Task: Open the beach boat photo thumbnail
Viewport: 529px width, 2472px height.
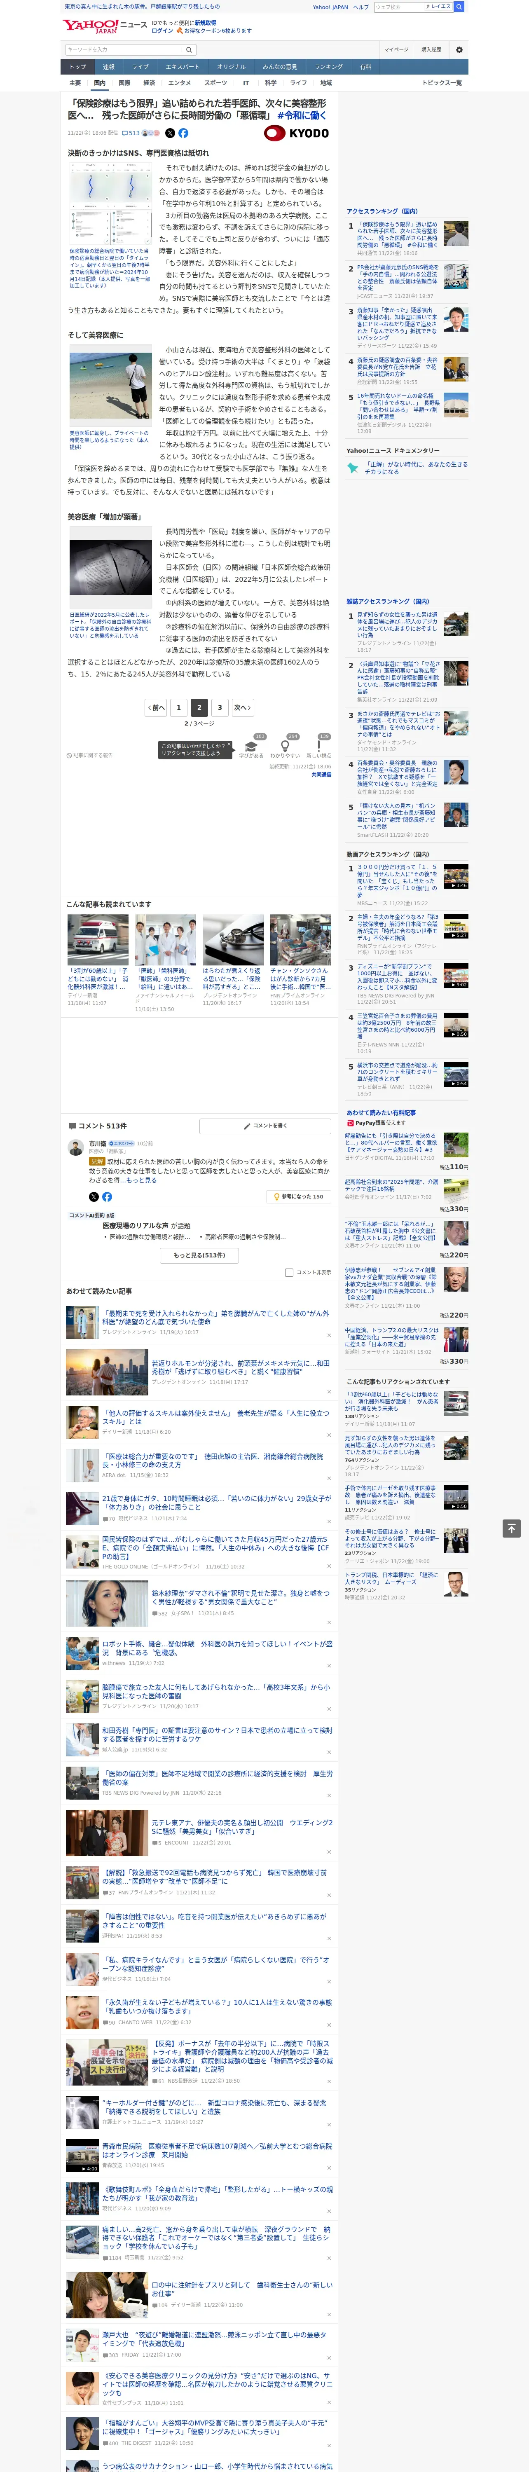Action: pos(110,386)
